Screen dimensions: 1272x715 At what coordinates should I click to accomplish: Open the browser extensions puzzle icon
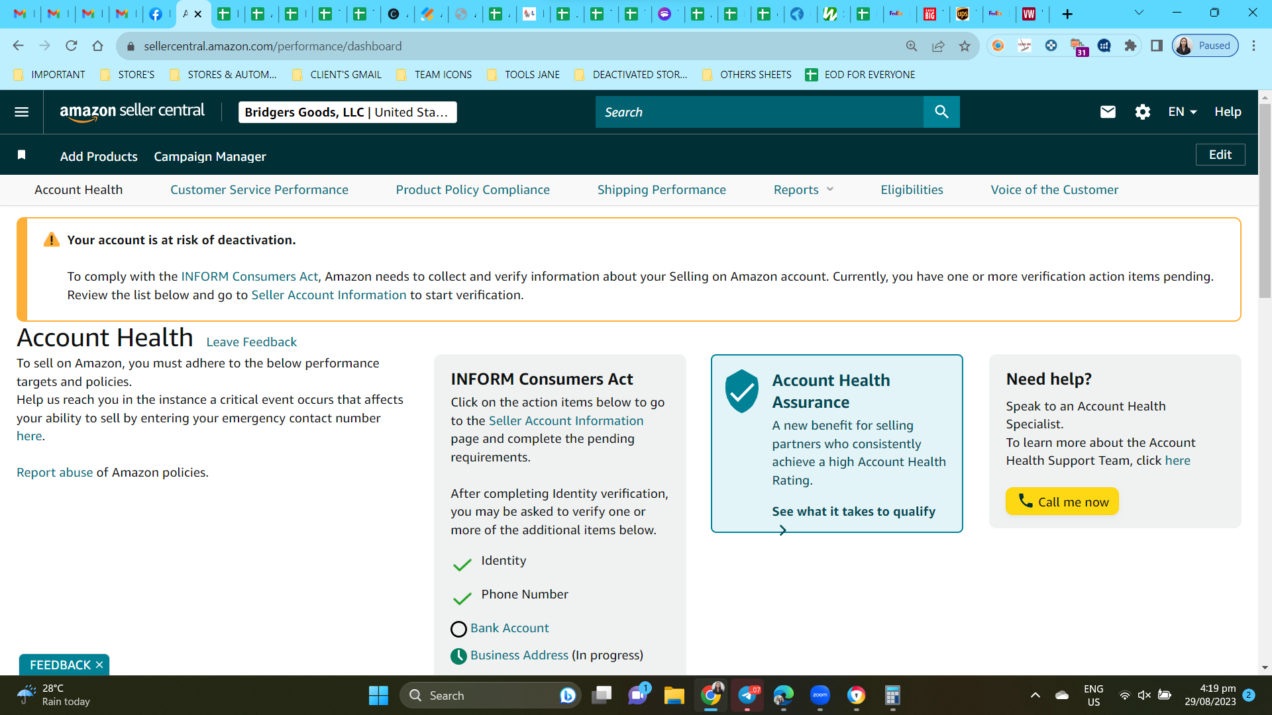(1130, 46)
